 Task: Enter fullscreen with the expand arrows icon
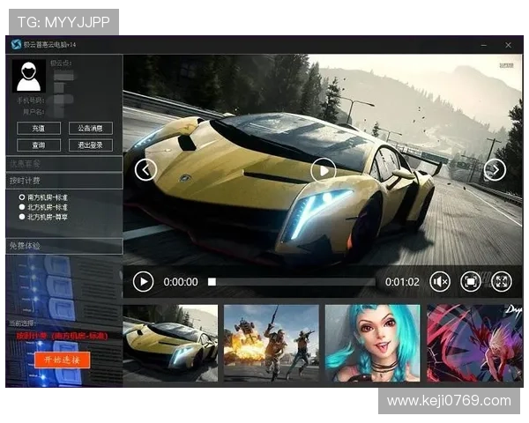point(501,281)
